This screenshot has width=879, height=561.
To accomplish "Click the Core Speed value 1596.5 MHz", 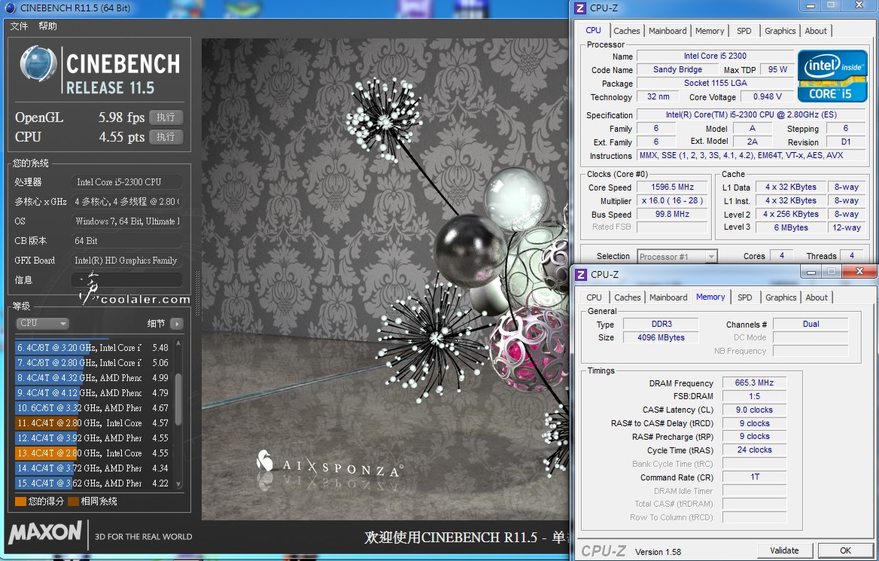I will point(672,187).
